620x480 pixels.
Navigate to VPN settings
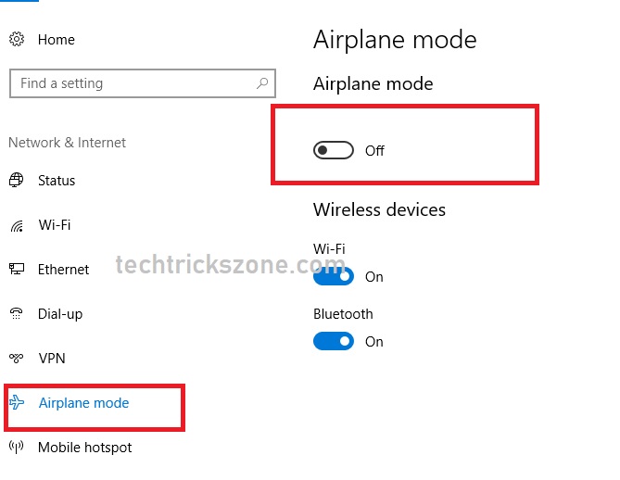pos(52,359)
